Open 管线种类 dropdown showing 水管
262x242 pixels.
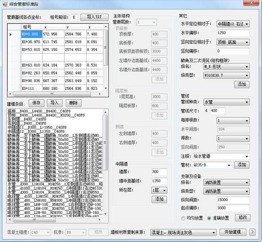[x=226, y=102]
